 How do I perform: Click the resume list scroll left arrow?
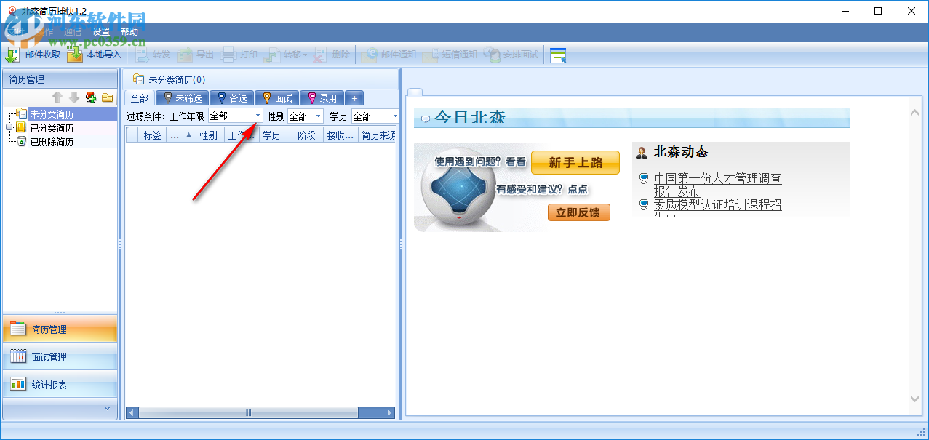(132, 412)
